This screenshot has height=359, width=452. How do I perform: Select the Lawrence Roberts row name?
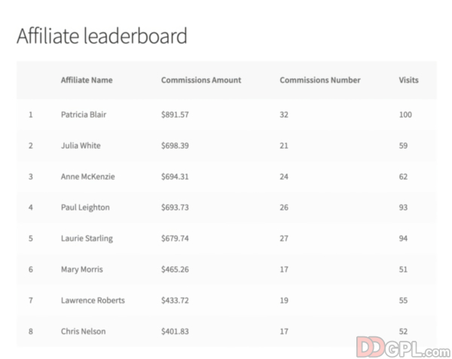click(x=93, y=300)
